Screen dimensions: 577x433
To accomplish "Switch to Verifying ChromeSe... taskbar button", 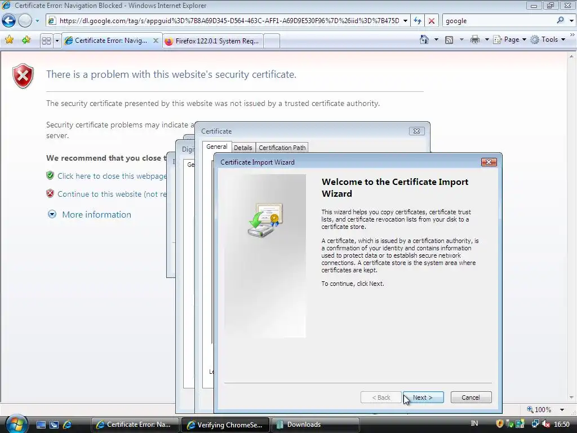I will click(225, 425).
